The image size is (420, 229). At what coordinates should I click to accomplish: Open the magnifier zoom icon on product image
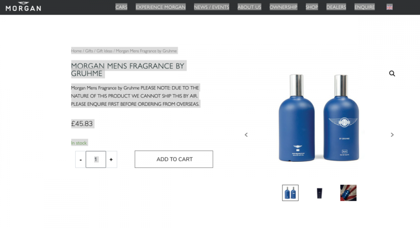tap(392, 74)
